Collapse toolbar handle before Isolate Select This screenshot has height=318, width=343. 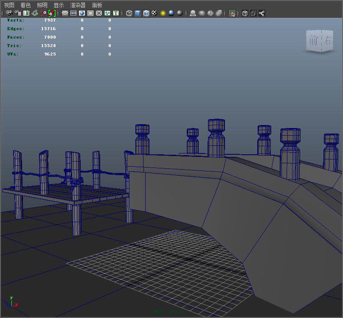point(225,13)
